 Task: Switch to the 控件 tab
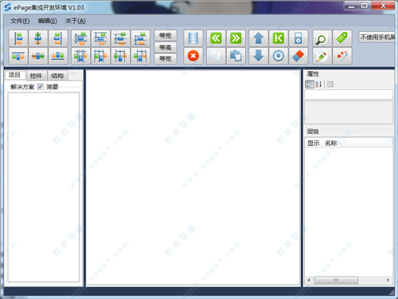36,76
